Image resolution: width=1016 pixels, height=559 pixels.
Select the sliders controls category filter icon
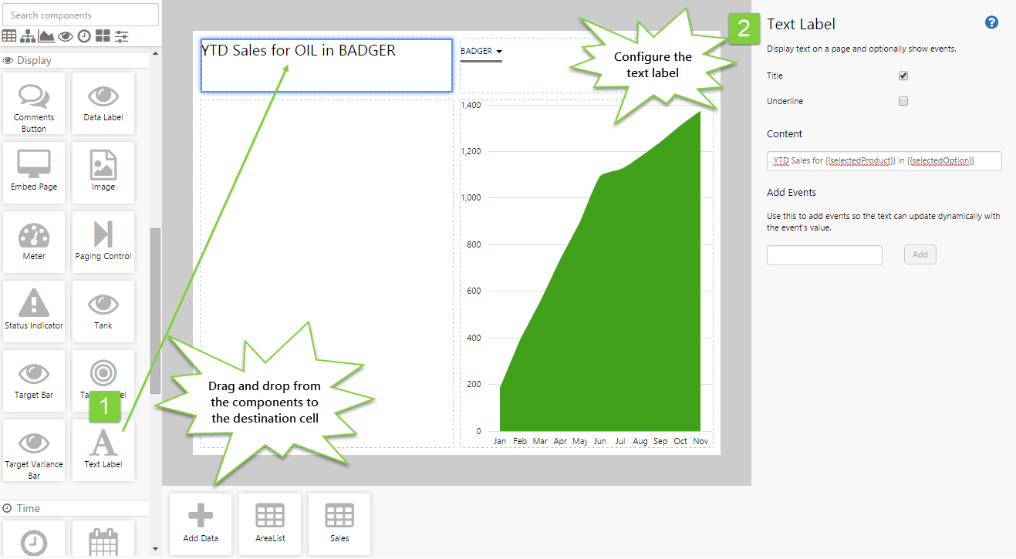pyautogui.click(x=121, y=36)
